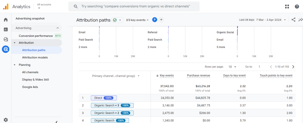Open the Reports icon in sidebar

[6, 29]
